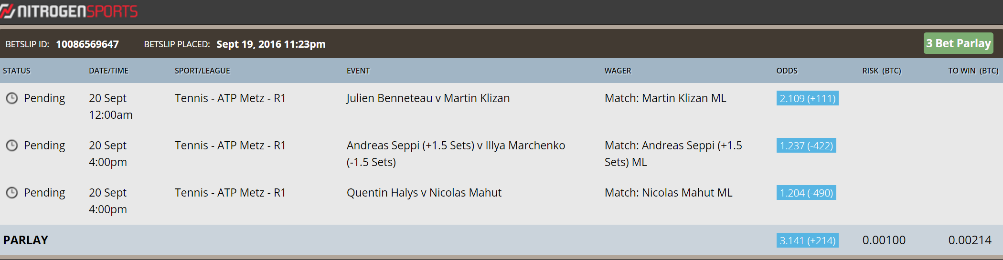Click the DATE/TIME column header
Screen dimensions: 1003x260
click(x=108, y=71)
